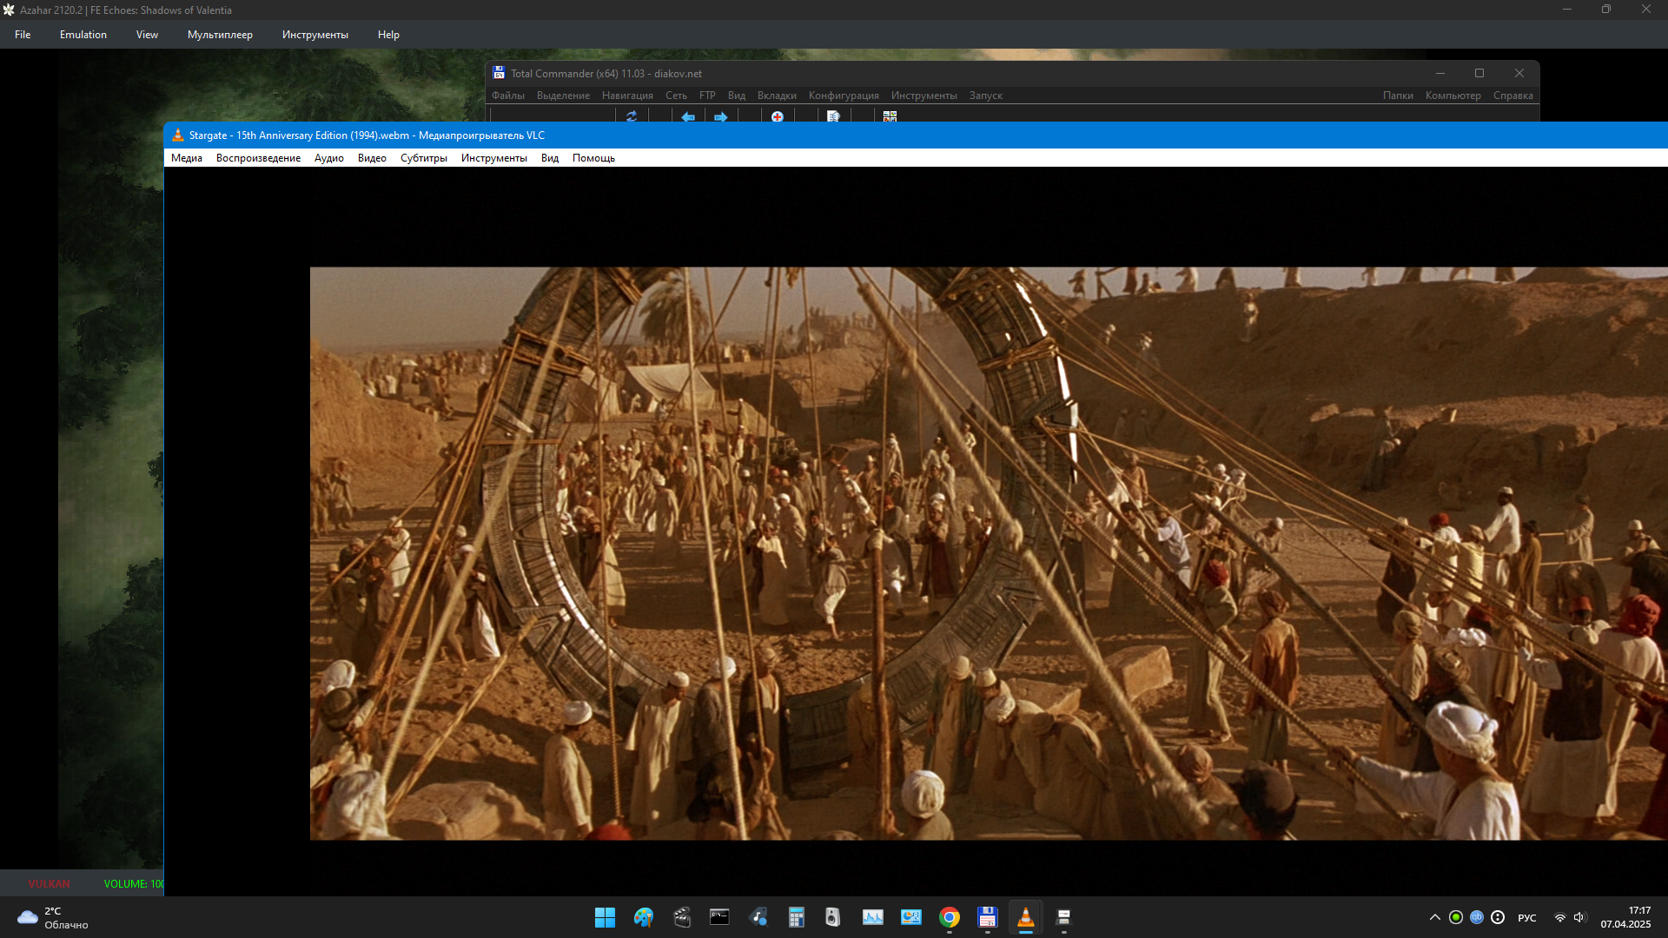Image resolution: width=1668 pixels, height=938 pixels.
Task: Open Azahar's View menu
Action: pos(147,35)
